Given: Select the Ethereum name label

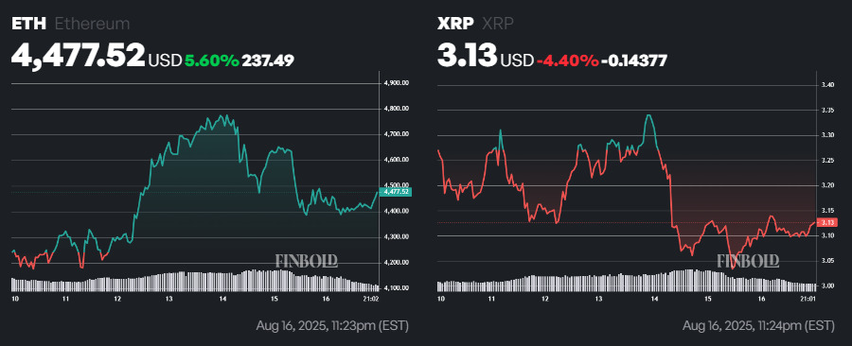Looking at the screenshot, I should coord(93,24).
